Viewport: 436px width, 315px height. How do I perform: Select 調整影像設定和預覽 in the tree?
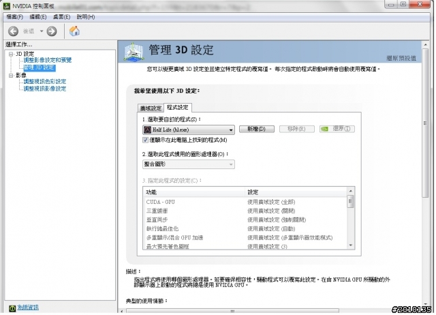click(48, 60)
